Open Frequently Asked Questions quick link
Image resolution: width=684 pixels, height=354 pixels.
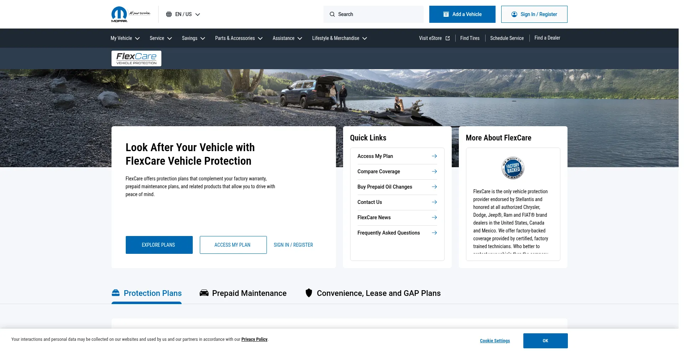click(397, 233)
